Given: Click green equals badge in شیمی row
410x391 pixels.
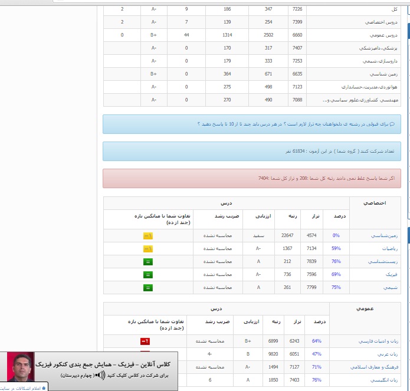Looking at the screenshot, I should [x=147, y=288].
